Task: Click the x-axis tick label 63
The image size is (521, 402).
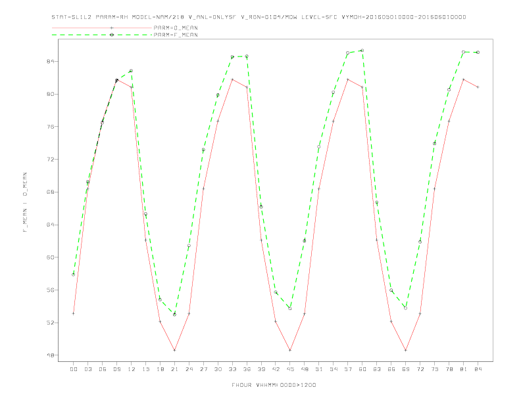Action: tap(377, 369)
